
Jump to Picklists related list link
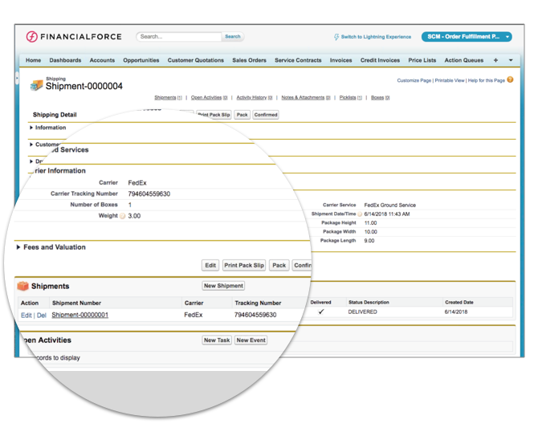pyautogui.click(x=351, y=97)
